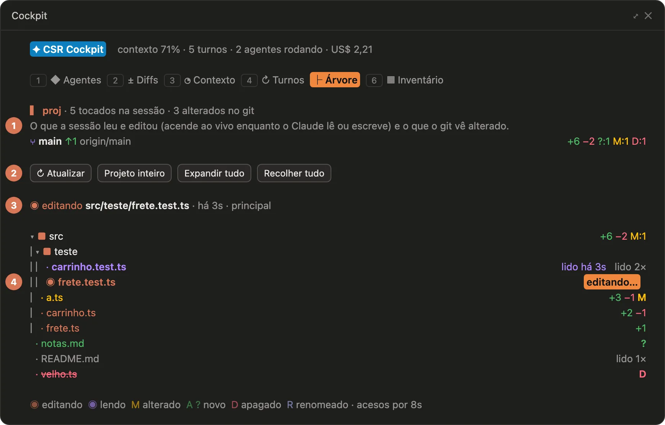
Task: Click the 'lido 1×' label on README.md
Action: pyautogui.click(x=631, y=359)
